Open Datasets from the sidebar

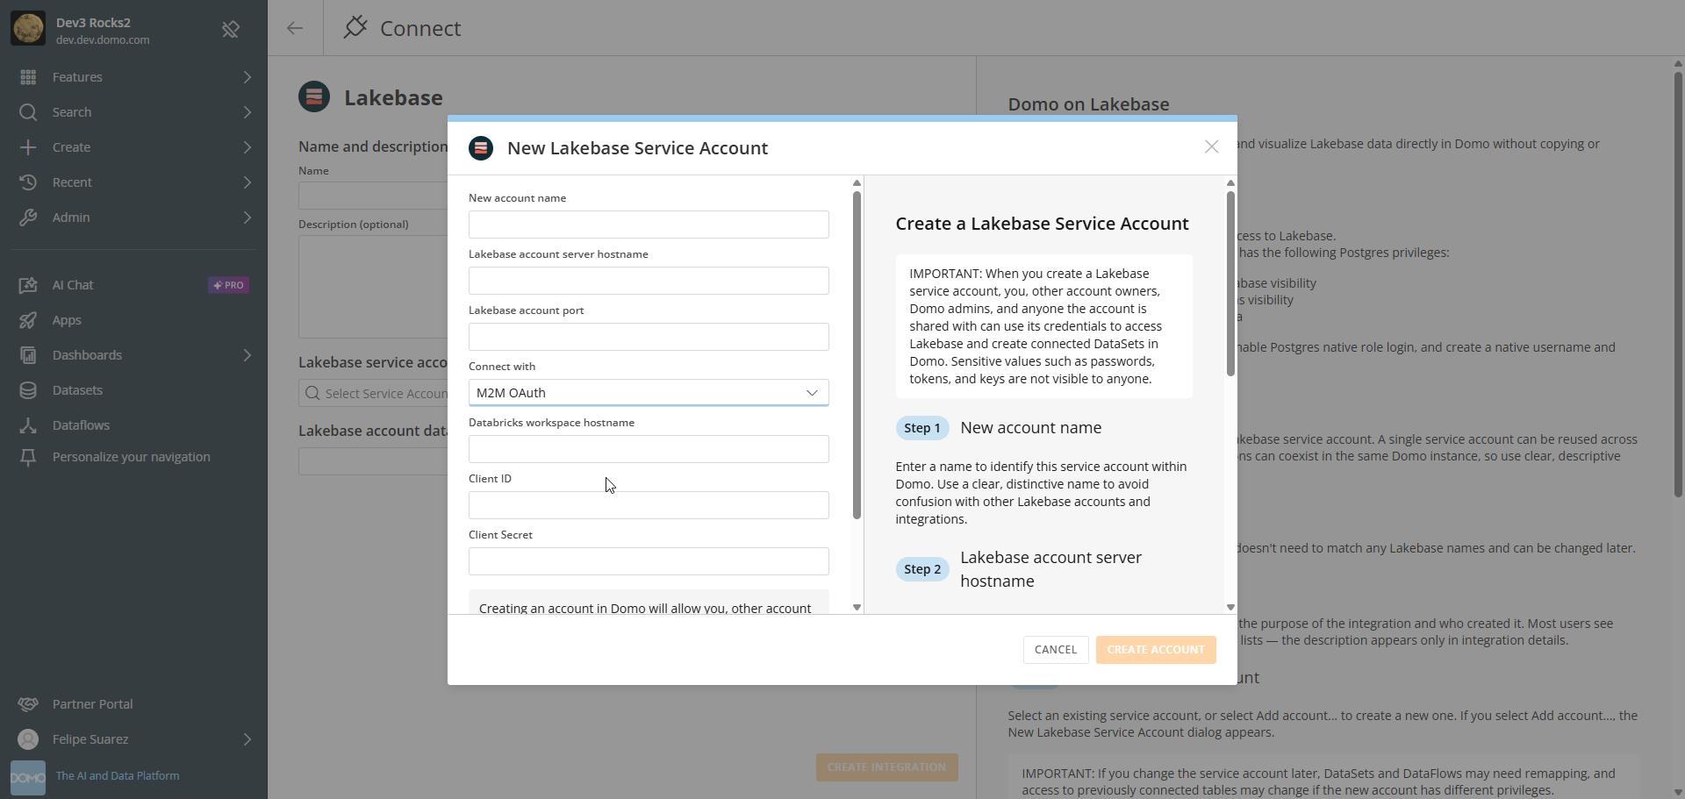click(x=133, y=390)
